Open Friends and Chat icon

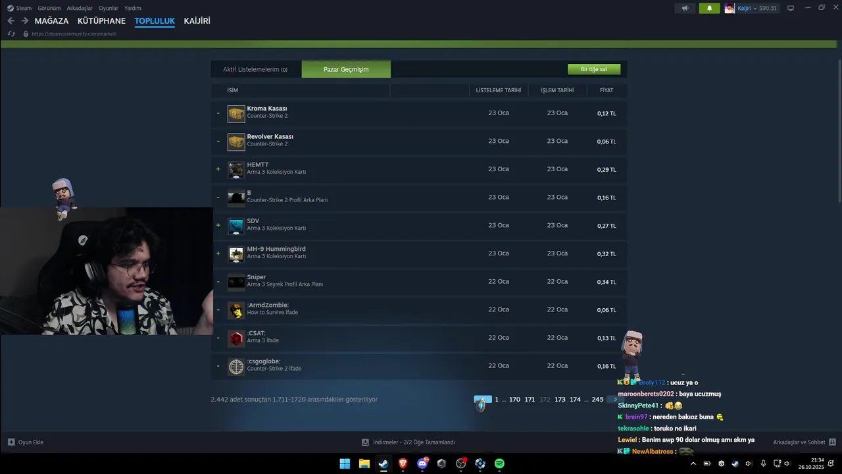pyautogui.click(x=832, y=442)
